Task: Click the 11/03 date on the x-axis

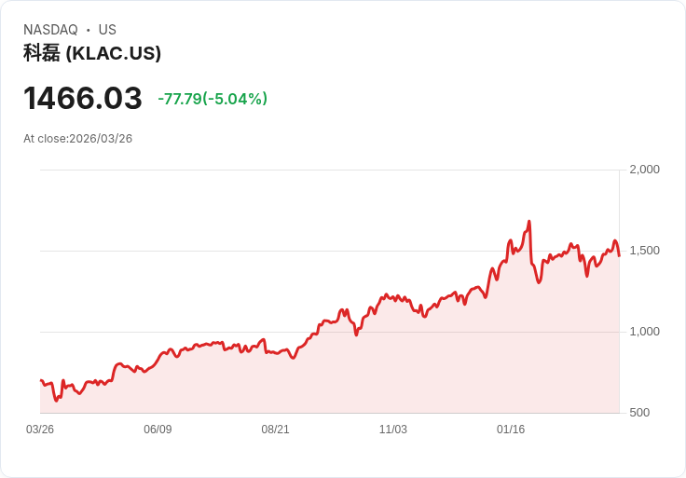Action: click(x=393, y=430)
